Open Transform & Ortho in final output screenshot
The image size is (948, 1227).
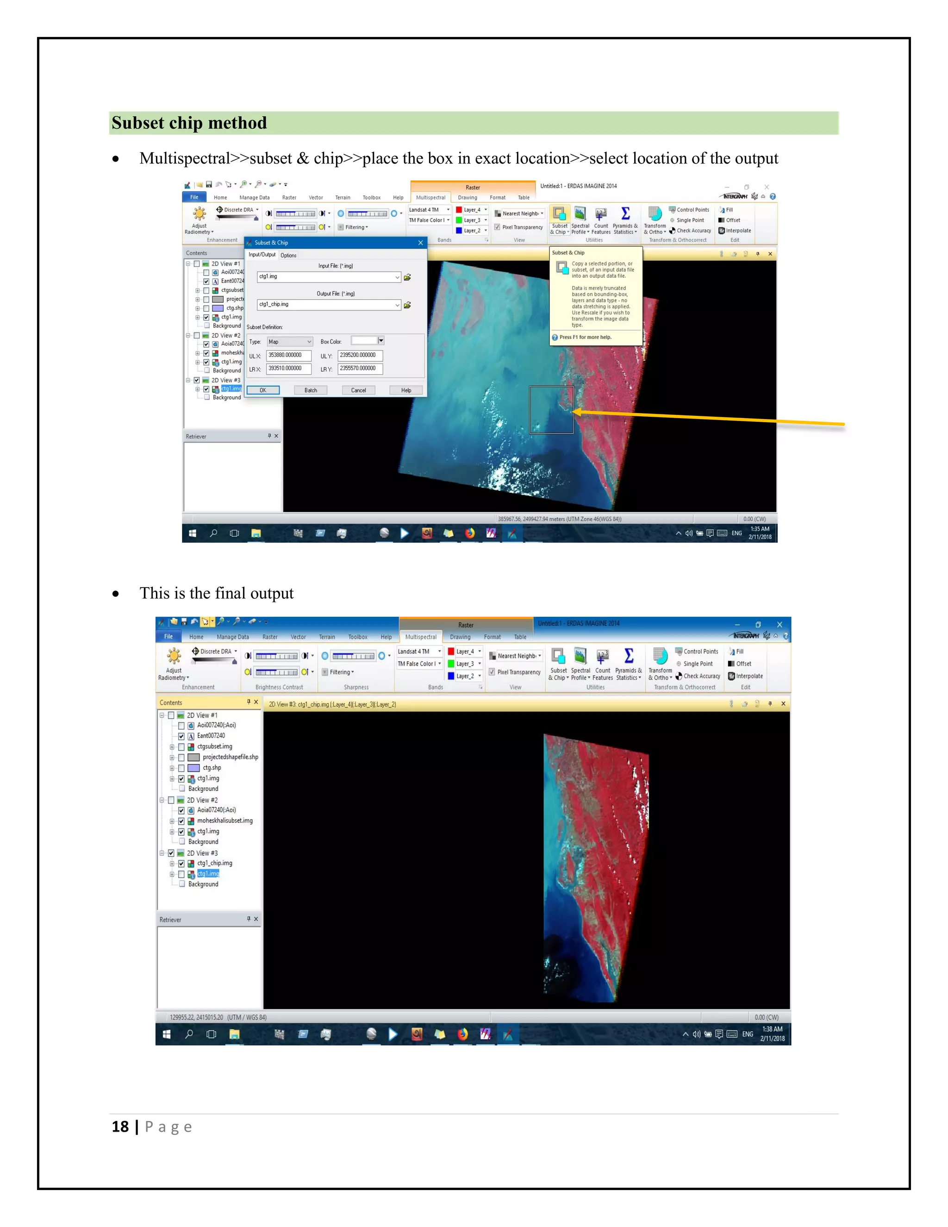pos(660,664)
